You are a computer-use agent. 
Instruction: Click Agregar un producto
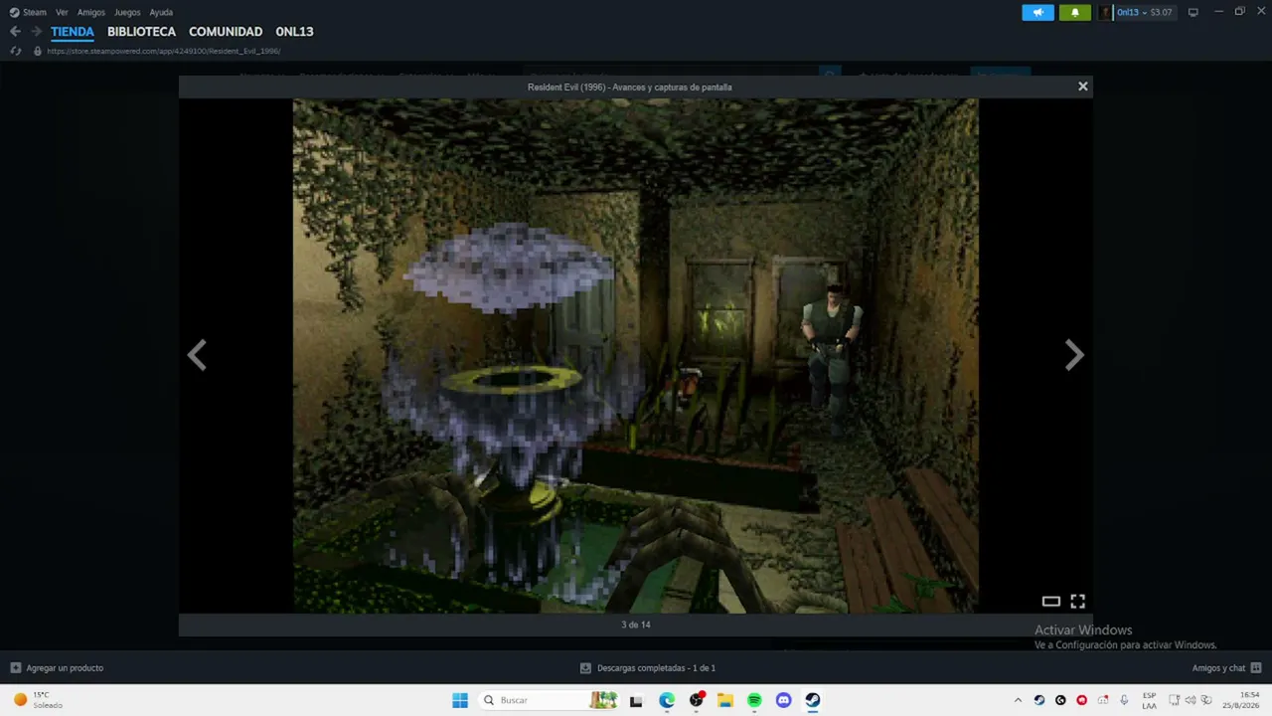tap(57, 668)
